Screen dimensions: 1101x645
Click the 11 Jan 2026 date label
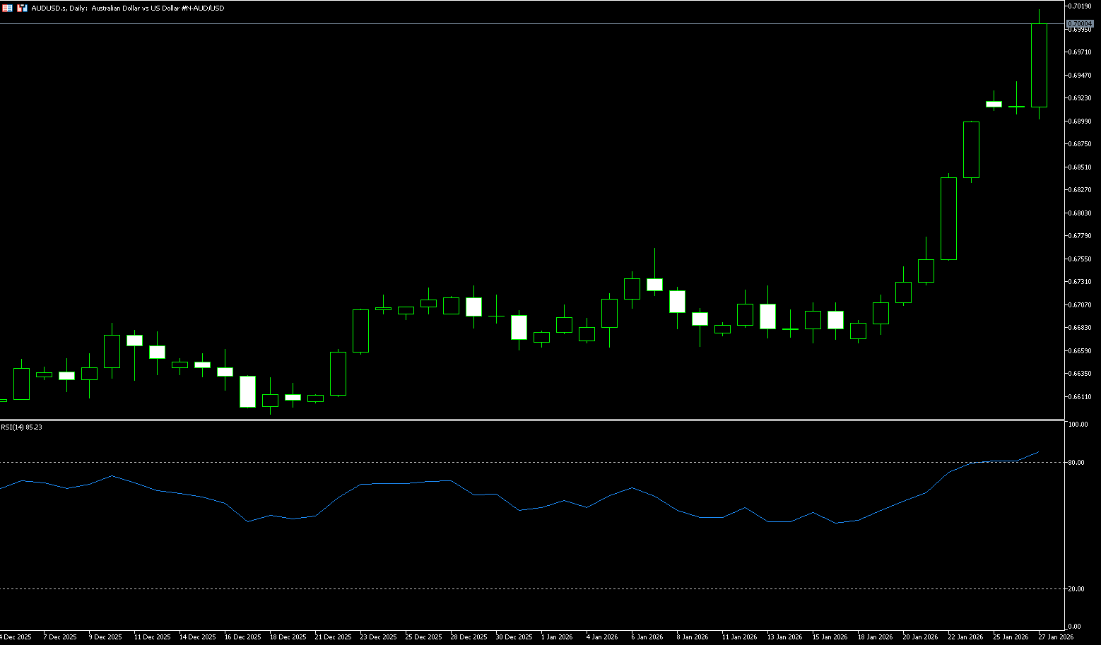click(738, 637)
